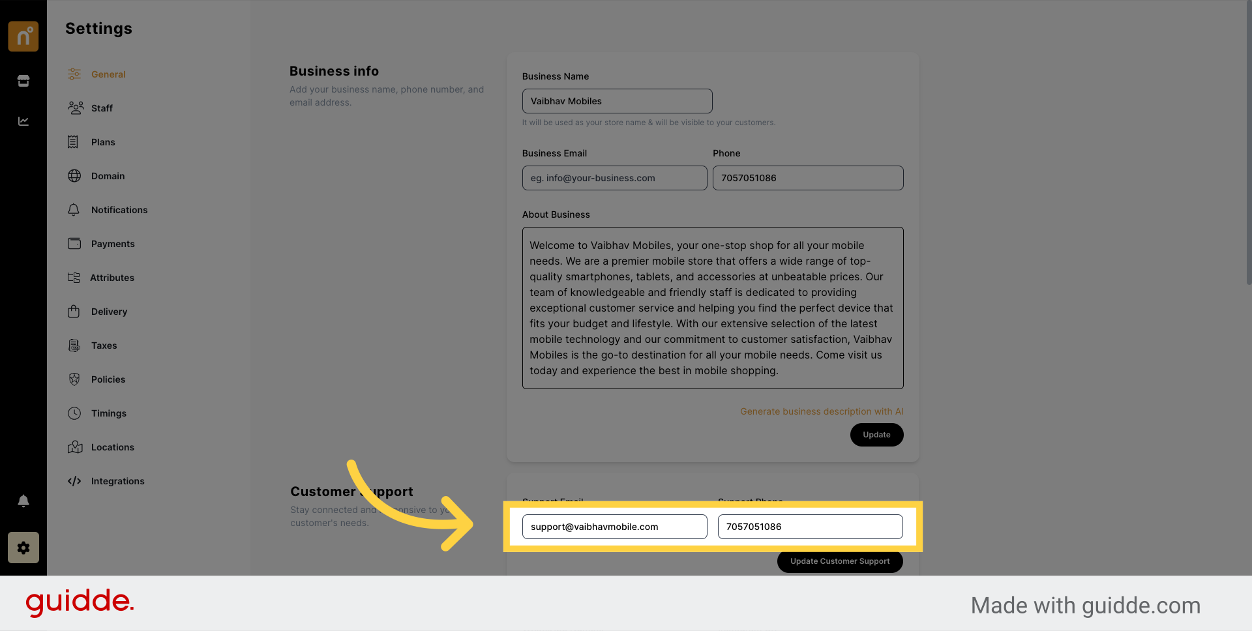Open Attributes settings
Image resolution: width=1252 pixels, height=631 pixels.
112,278
